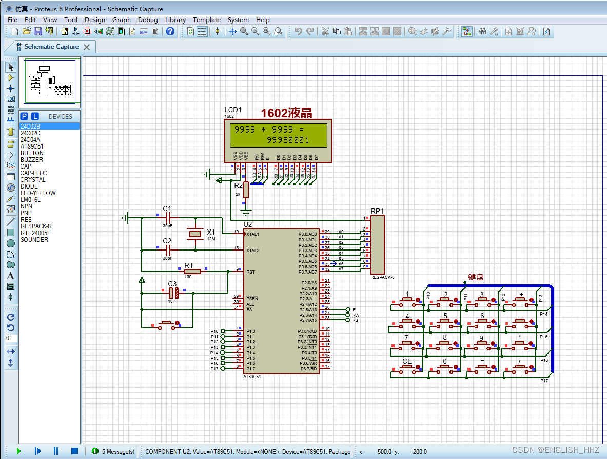Image resolution: width=607 pixels, height=459 pixels.
Task: Toggle the grid display button
Action: [202, 32]
